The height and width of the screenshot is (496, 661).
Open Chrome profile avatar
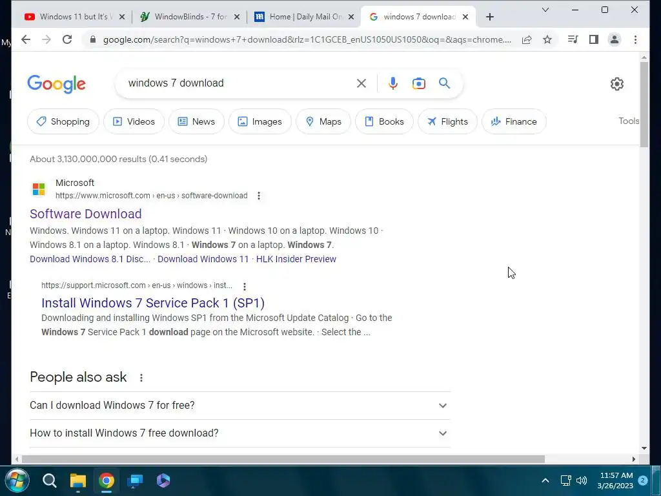click(x=615, y=39)
